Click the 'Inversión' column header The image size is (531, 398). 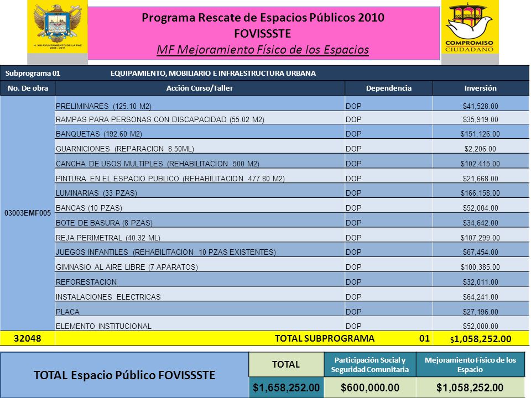(x=481, y=88)
